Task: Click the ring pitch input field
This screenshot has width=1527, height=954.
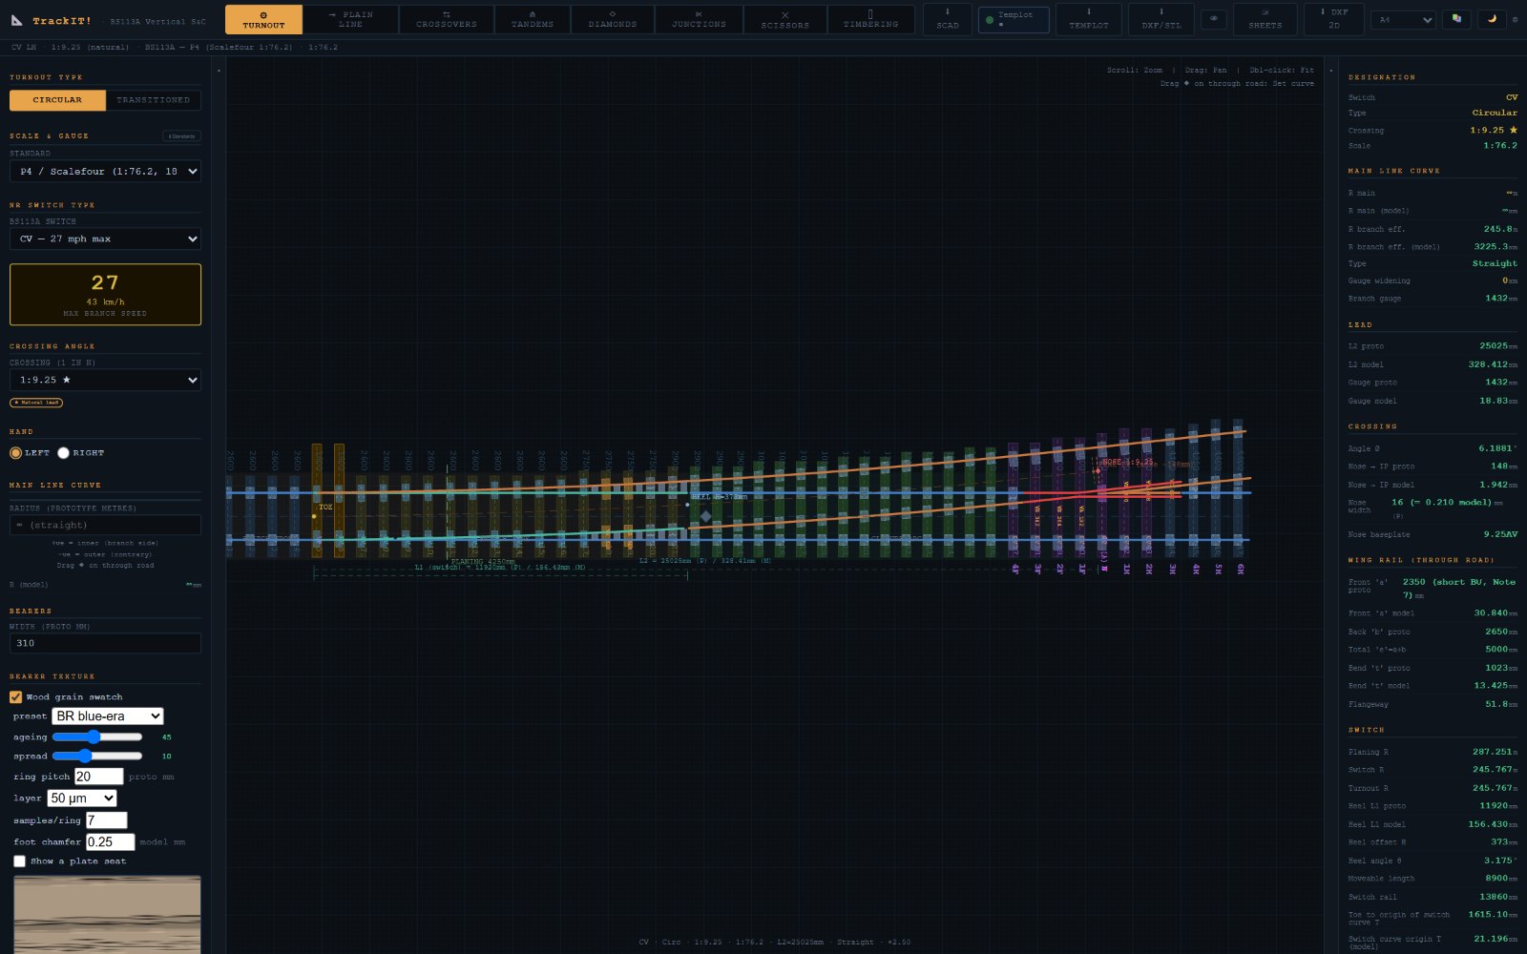Action: click(99, 777)
